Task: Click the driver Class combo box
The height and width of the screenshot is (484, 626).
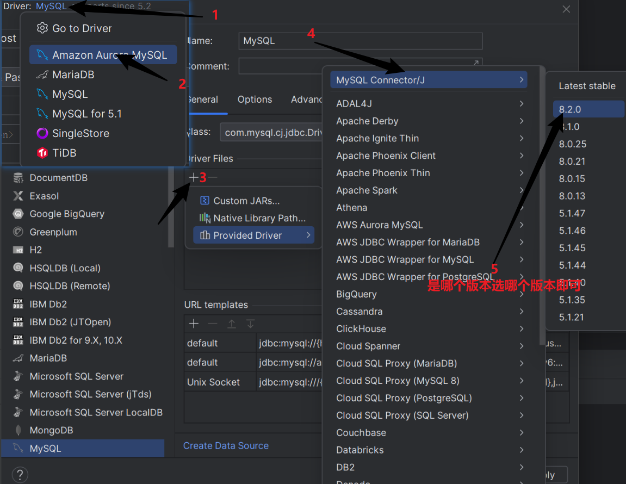Action: [271, 133]
